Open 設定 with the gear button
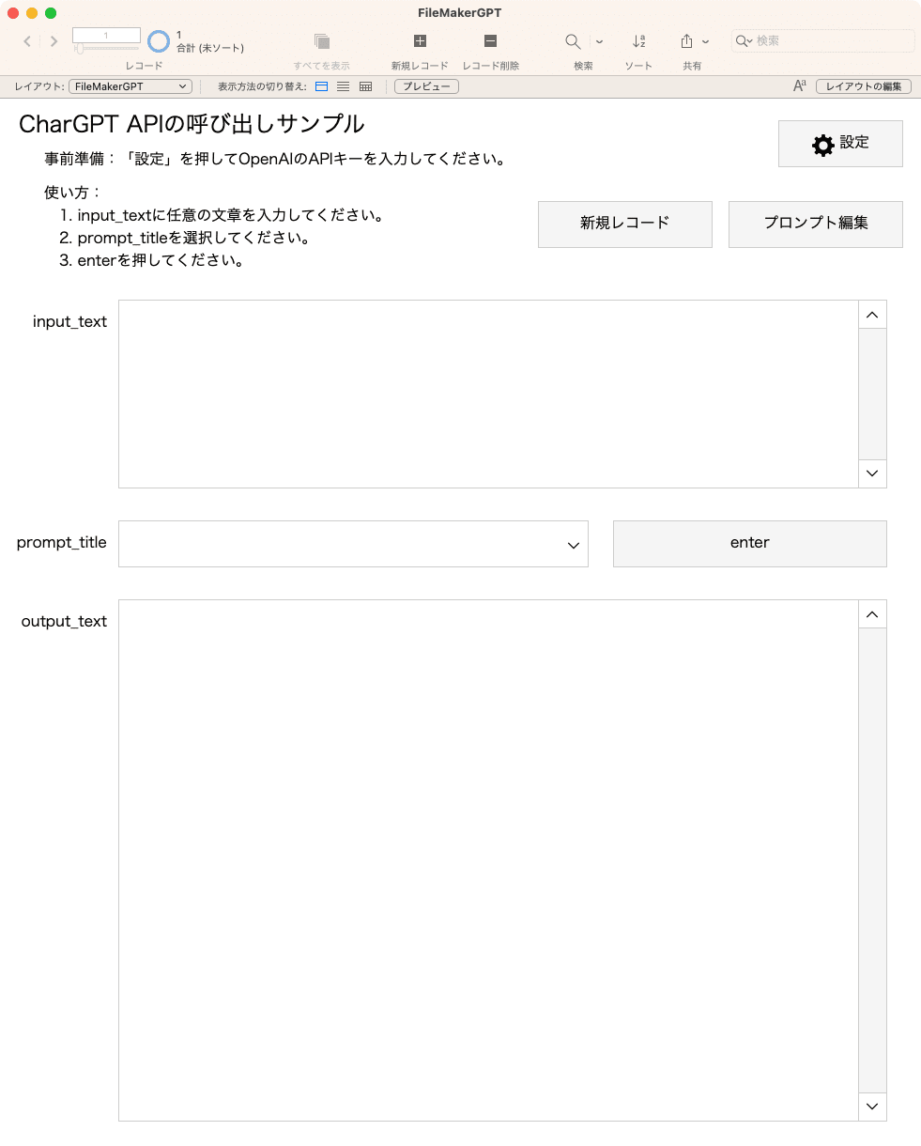The width and height of the screenshot is (921, 1146). [840, 144]
